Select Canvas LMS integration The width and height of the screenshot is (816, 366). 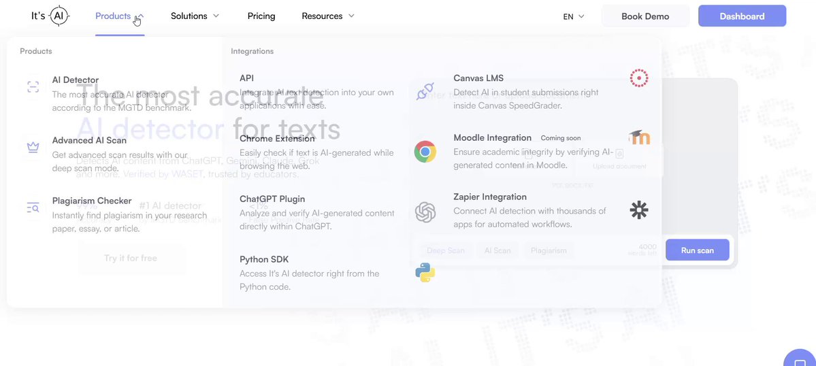[x=478, y=78]
